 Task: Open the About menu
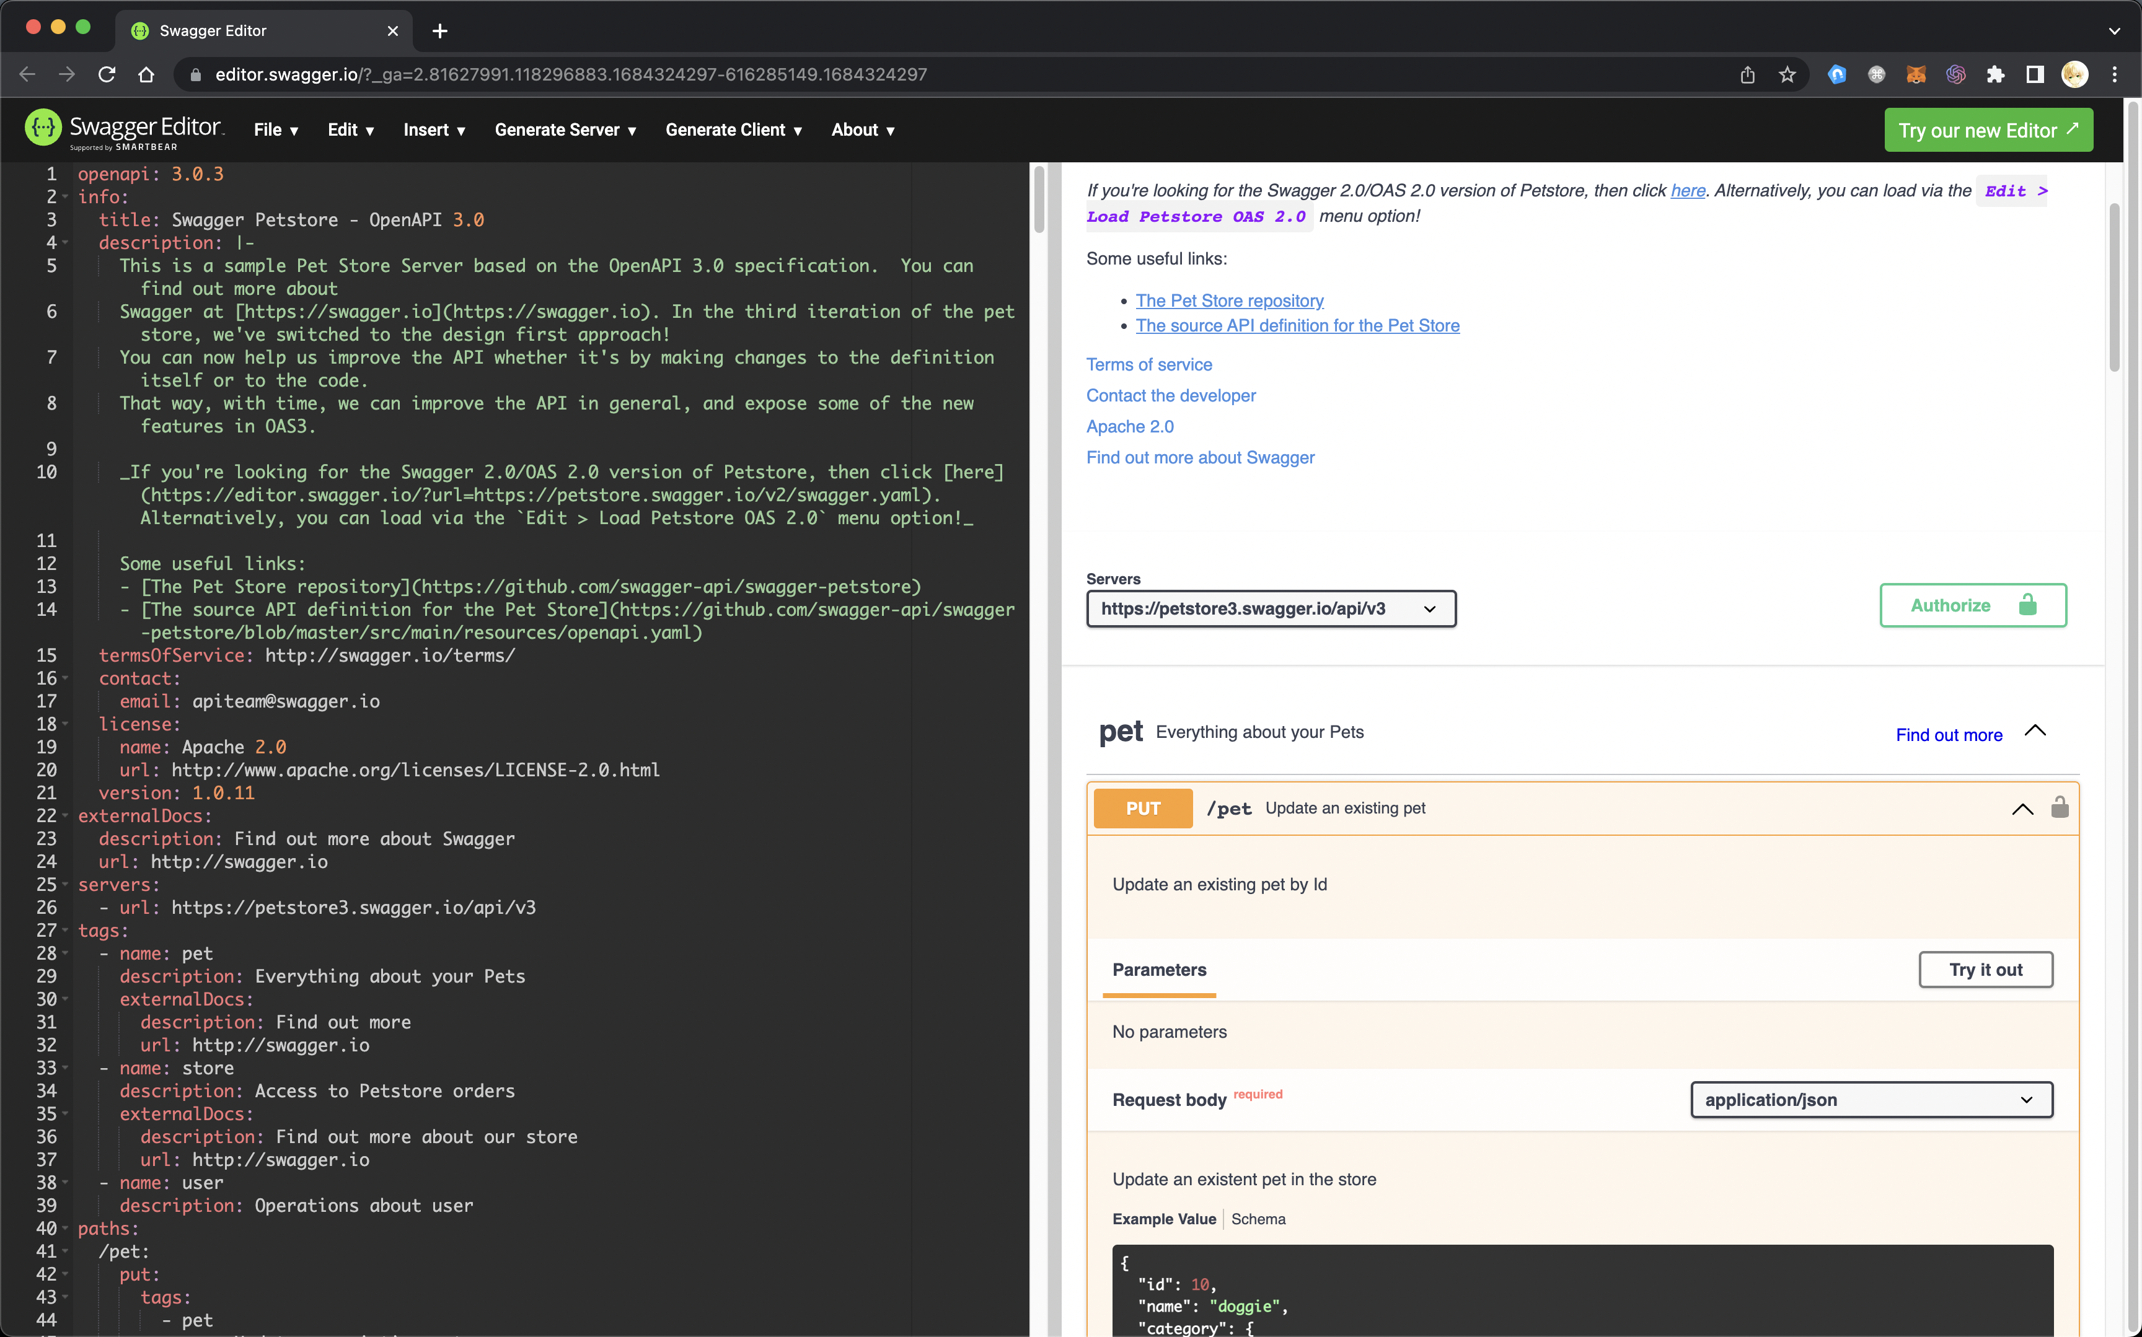click(863, 130)
